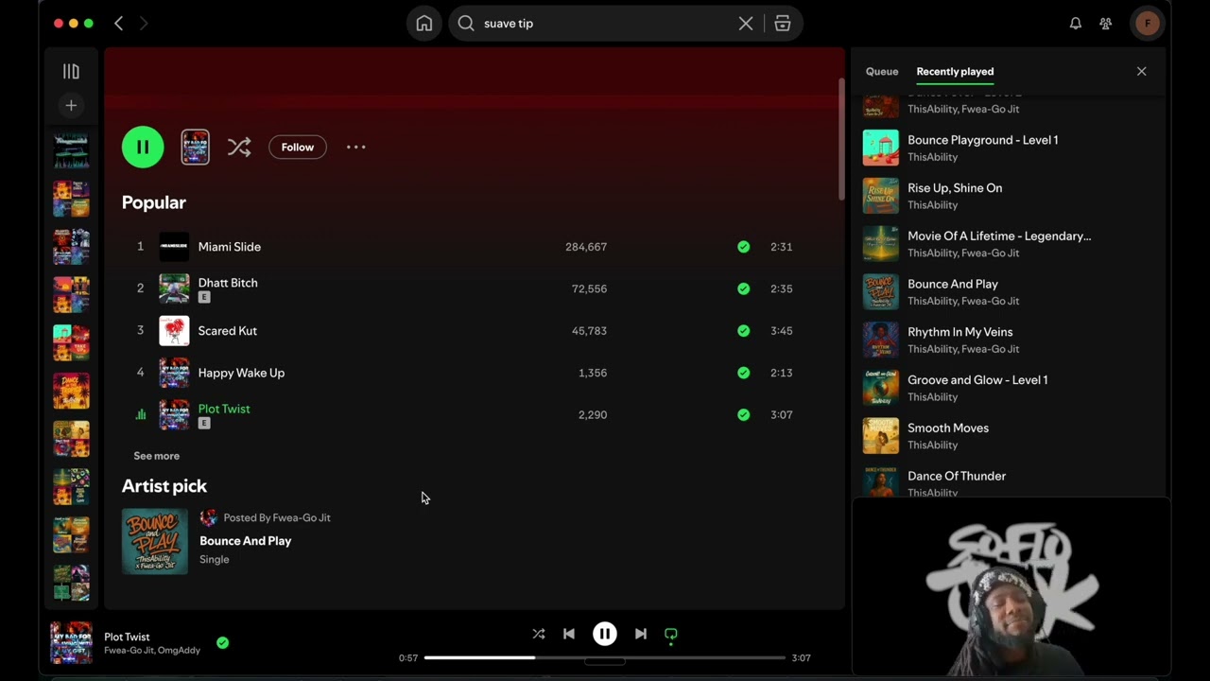Toggle the saved checkmark for Scared Kut

(x=744, y=331)
